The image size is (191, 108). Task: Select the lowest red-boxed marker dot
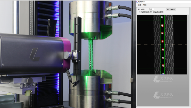163,65
